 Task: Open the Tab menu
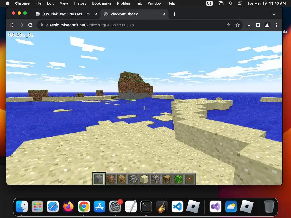139,3
